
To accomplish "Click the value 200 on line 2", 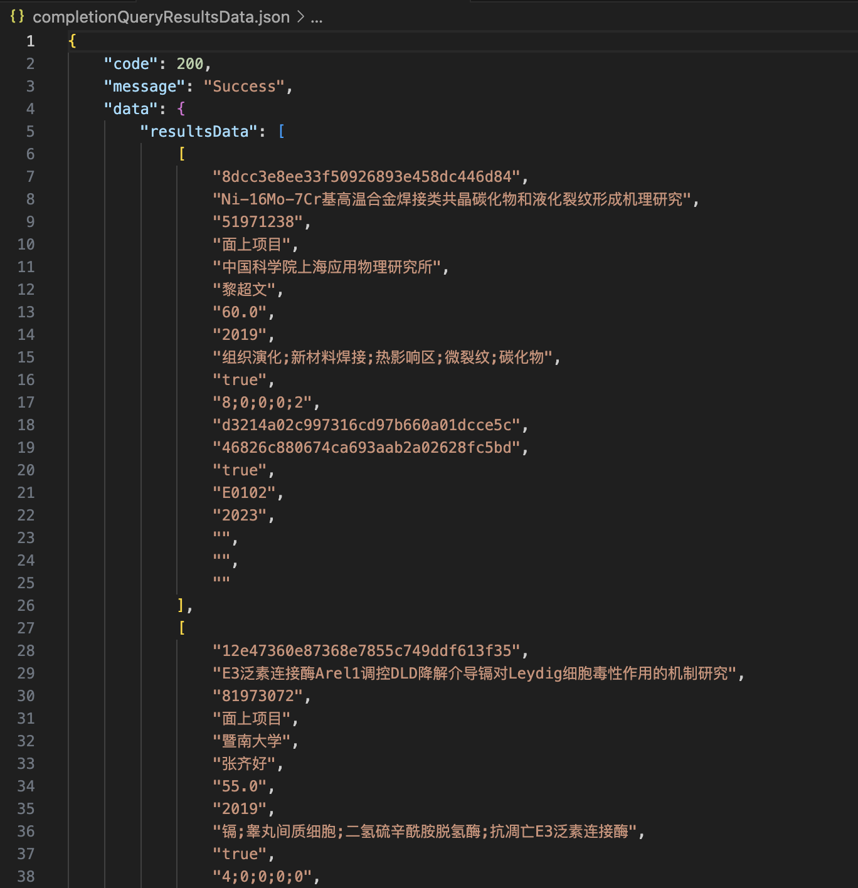I will coord(190,63).
